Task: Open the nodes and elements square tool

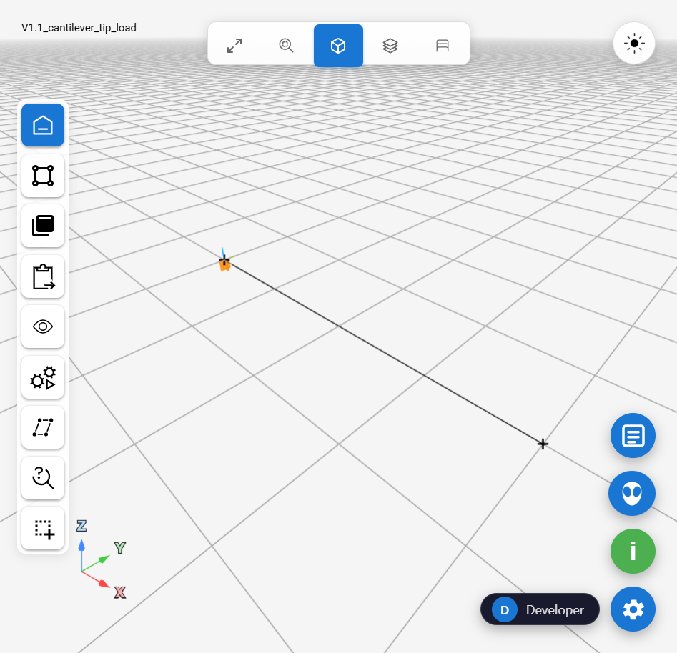Action: click(43, 176)
